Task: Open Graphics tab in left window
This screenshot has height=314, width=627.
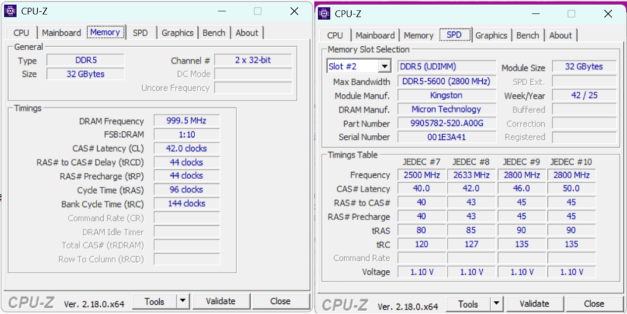Action: coord(177,33)
